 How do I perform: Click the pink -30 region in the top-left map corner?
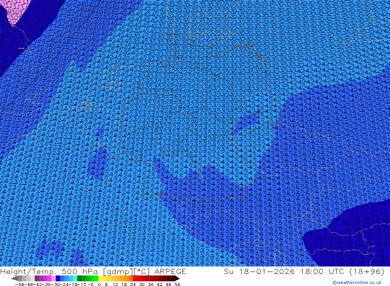tap(16, 11)
